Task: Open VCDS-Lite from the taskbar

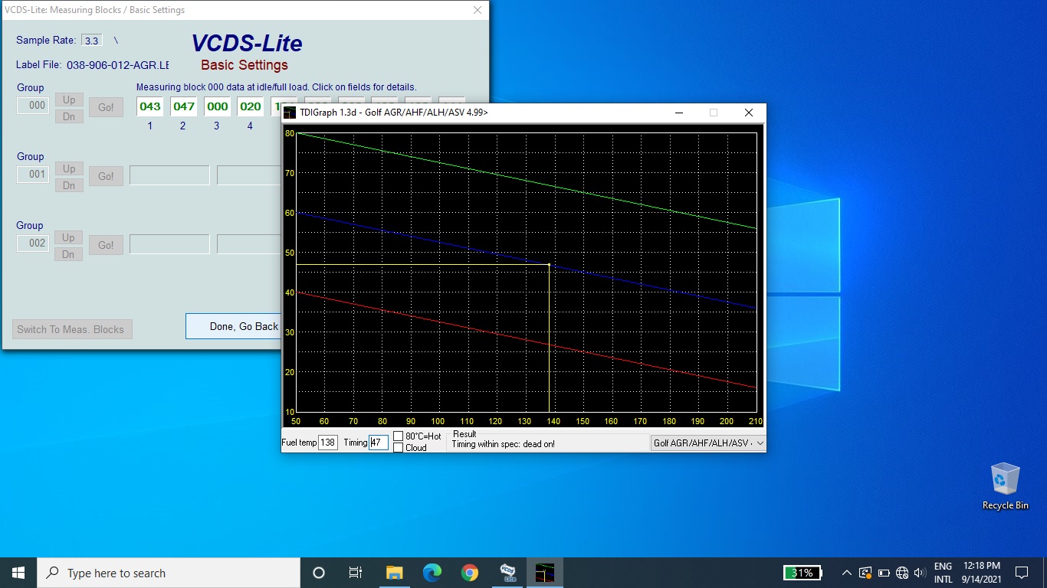Action: pyautogui.click(x=507, y=573)
